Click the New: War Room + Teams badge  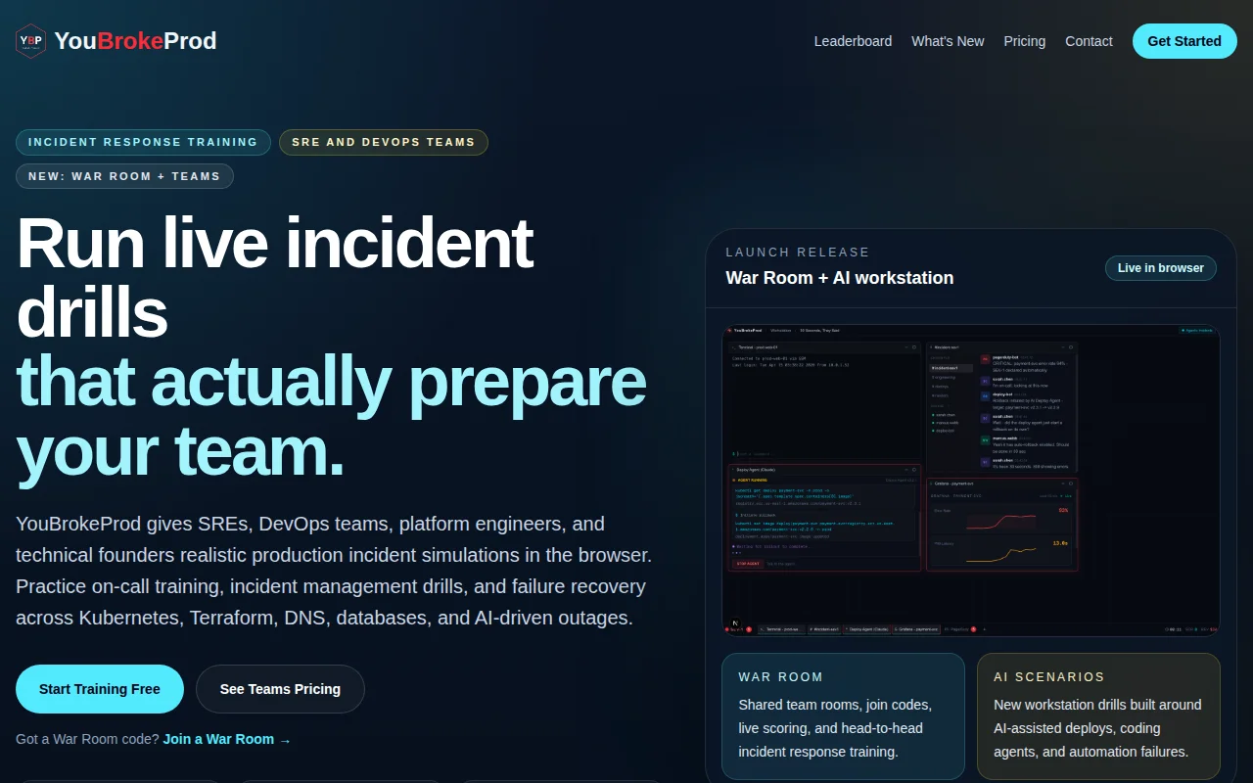pyautogui.click(x=124, y=176)
